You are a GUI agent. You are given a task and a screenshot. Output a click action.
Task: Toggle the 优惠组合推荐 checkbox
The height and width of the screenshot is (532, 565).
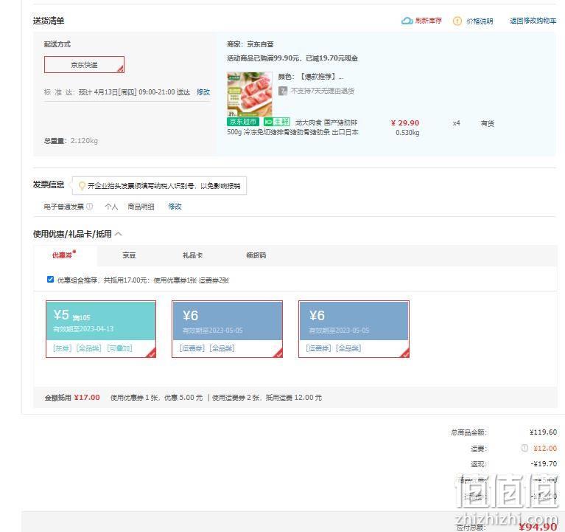click(50, 280)
